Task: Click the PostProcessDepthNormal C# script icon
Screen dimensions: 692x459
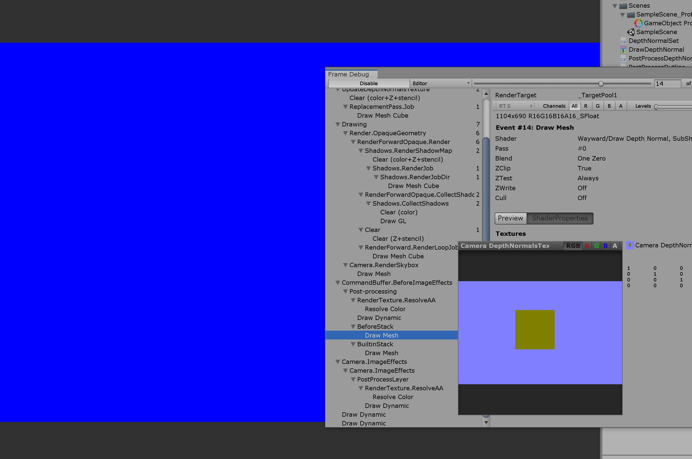Action: [623, 59]
